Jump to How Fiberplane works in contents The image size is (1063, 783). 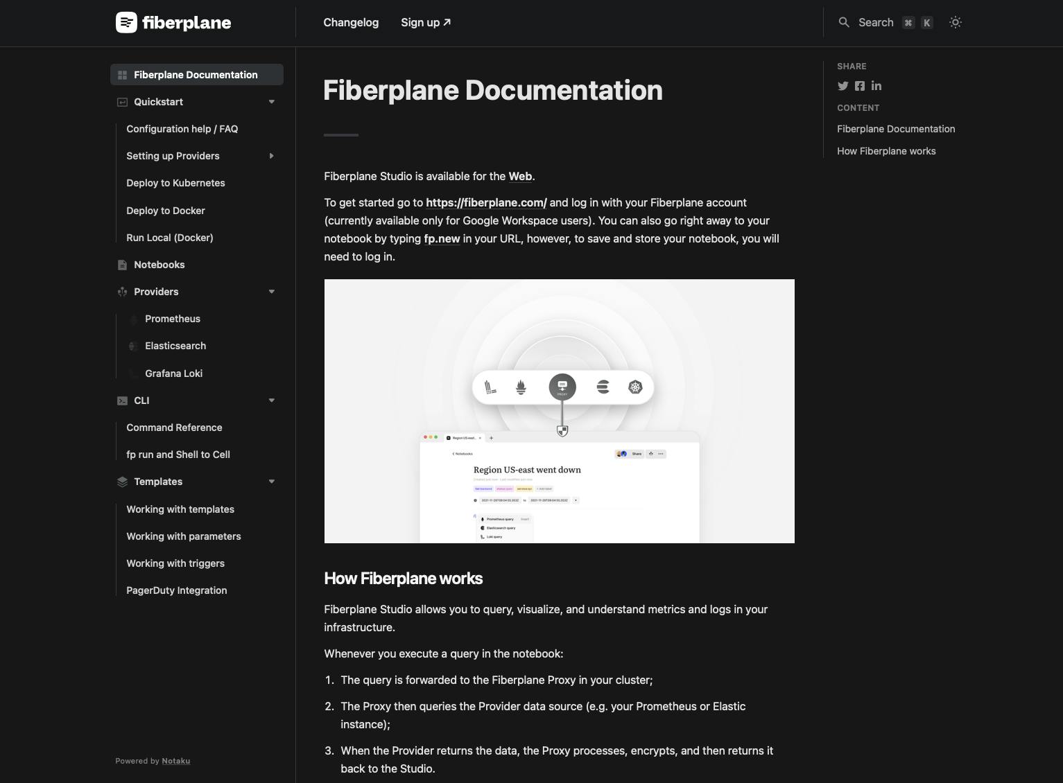(886, 151)
